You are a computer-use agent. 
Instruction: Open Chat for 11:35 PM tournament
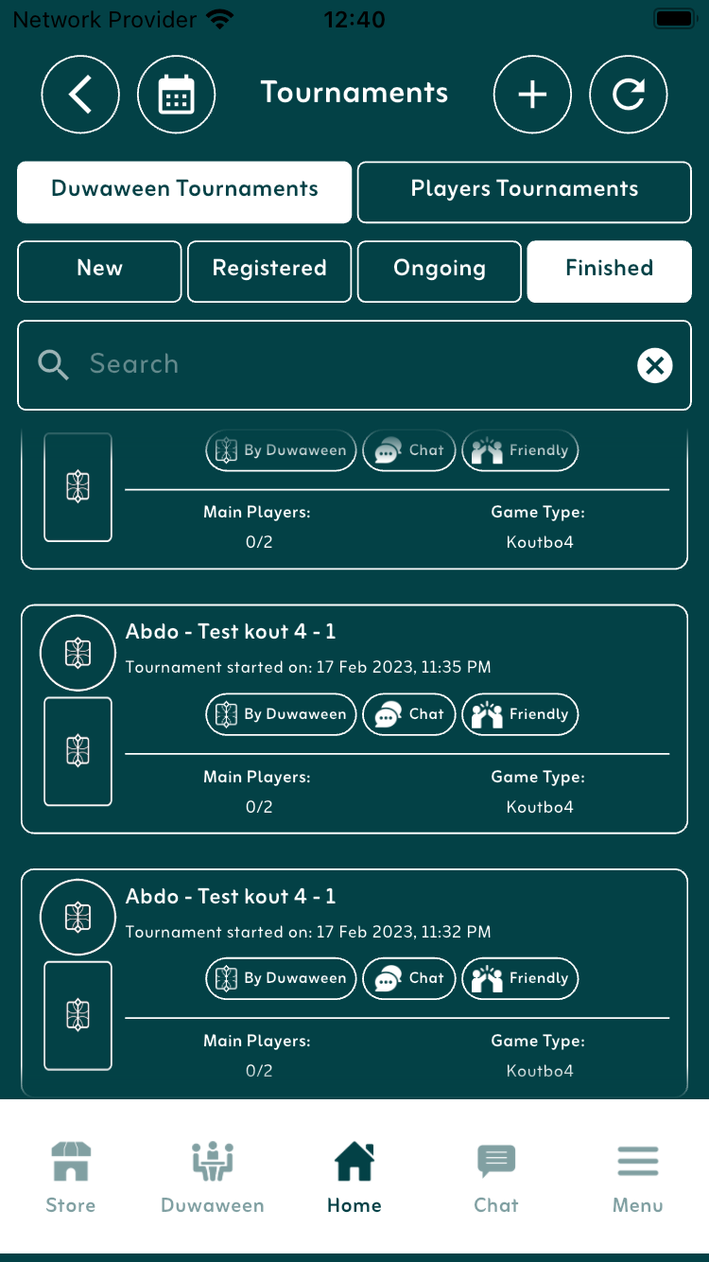pos(409,714)
